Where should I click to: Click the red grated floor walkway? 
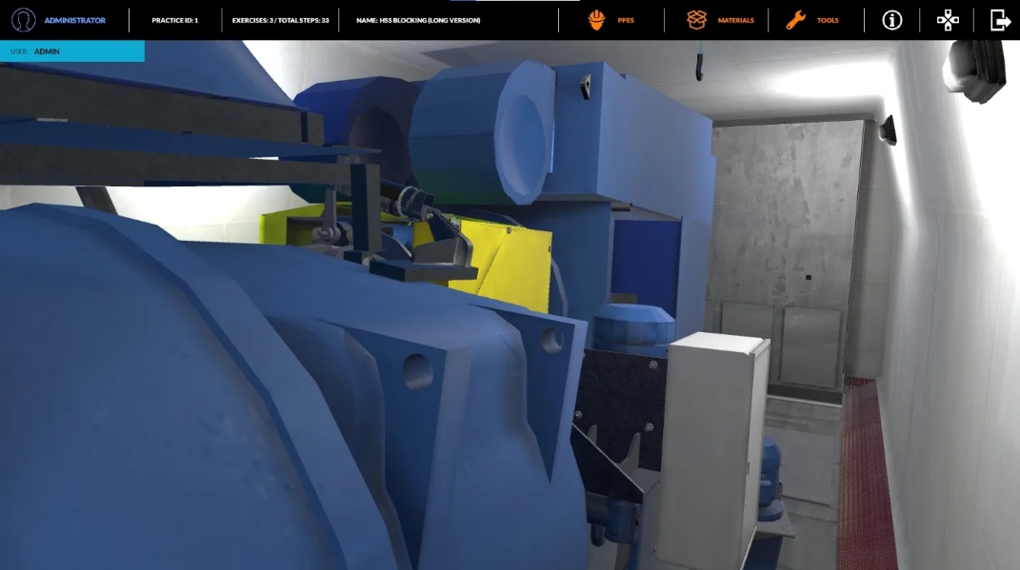pos(865,476)
